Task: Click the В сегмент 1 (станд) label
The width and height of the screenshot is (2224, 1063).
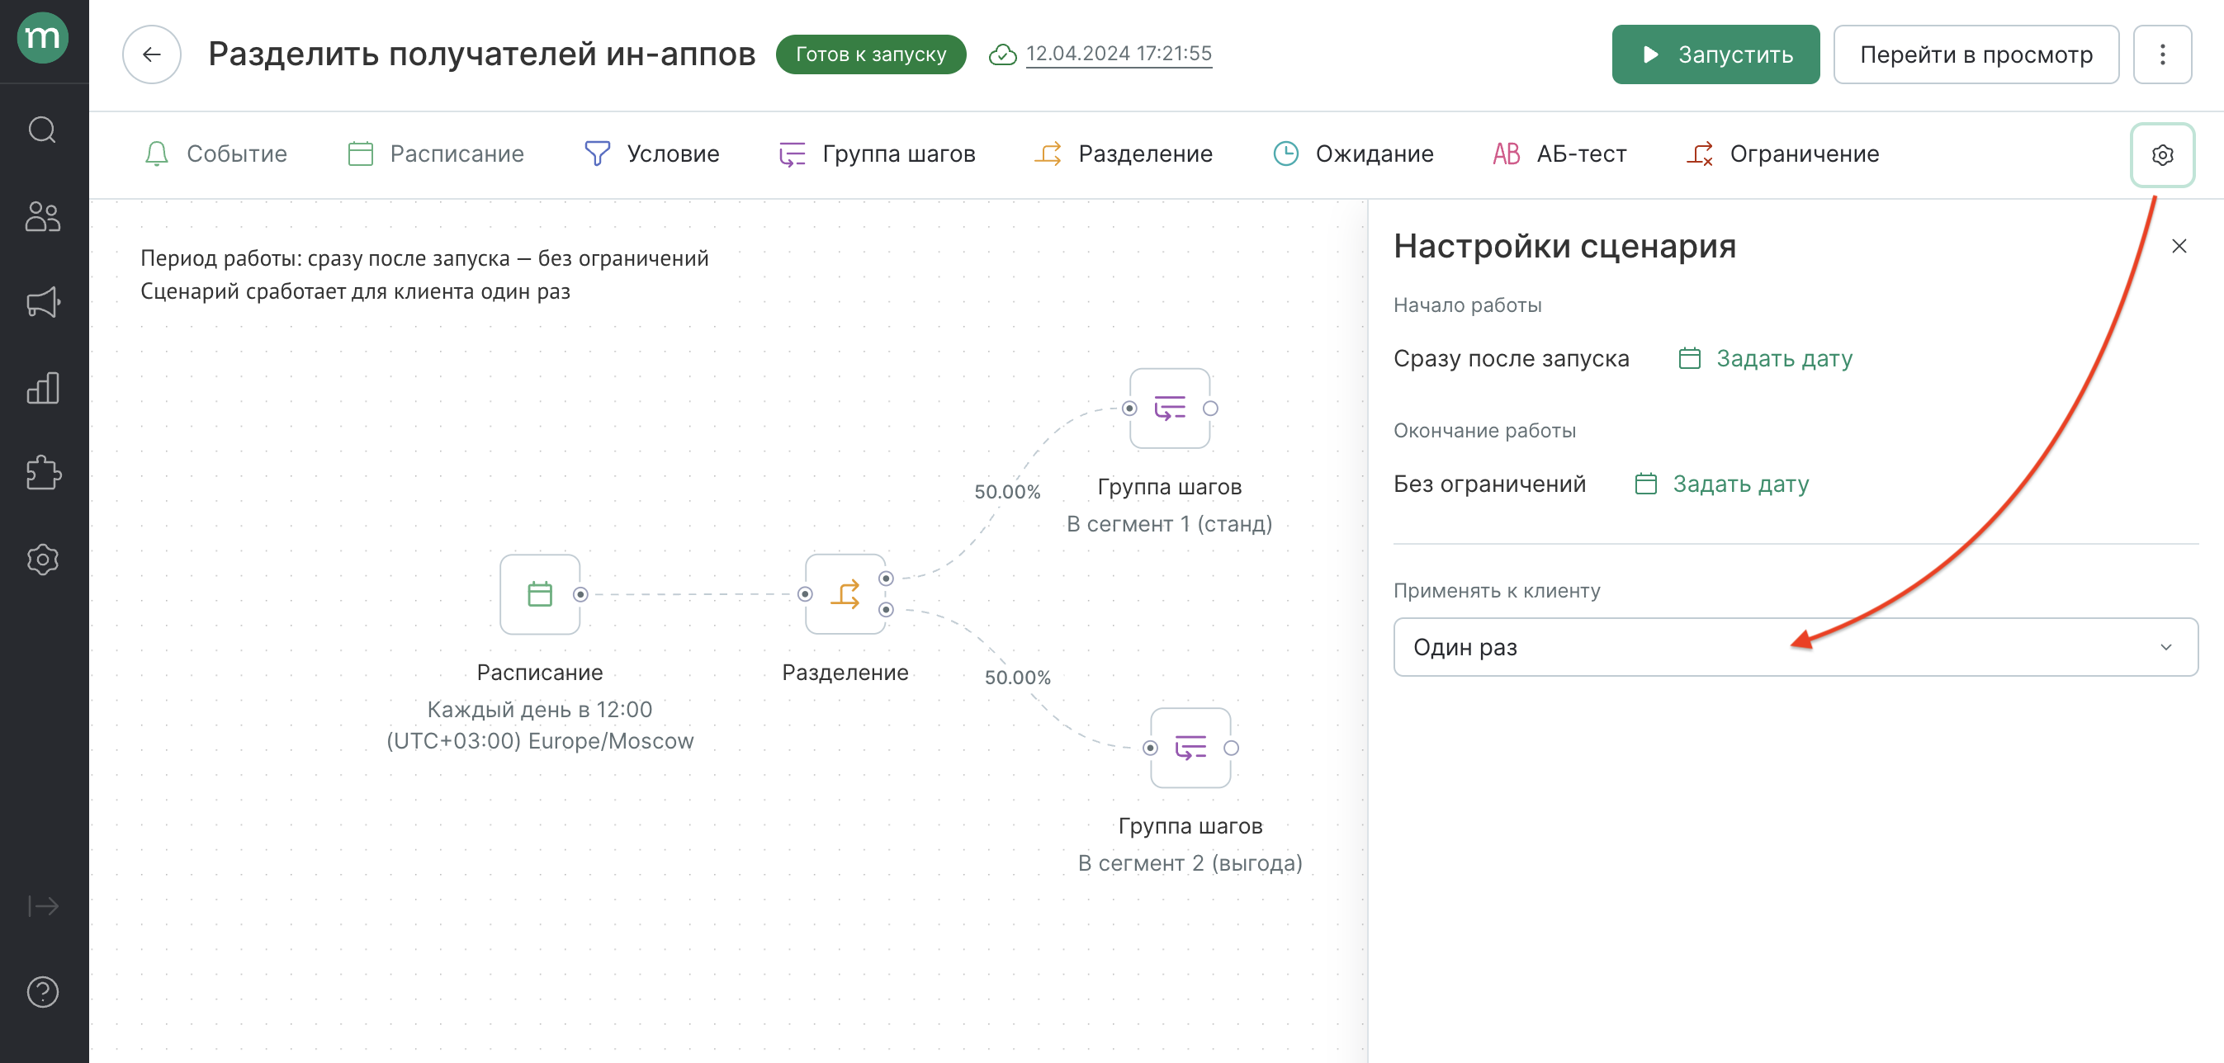Action: [1169, 524]
